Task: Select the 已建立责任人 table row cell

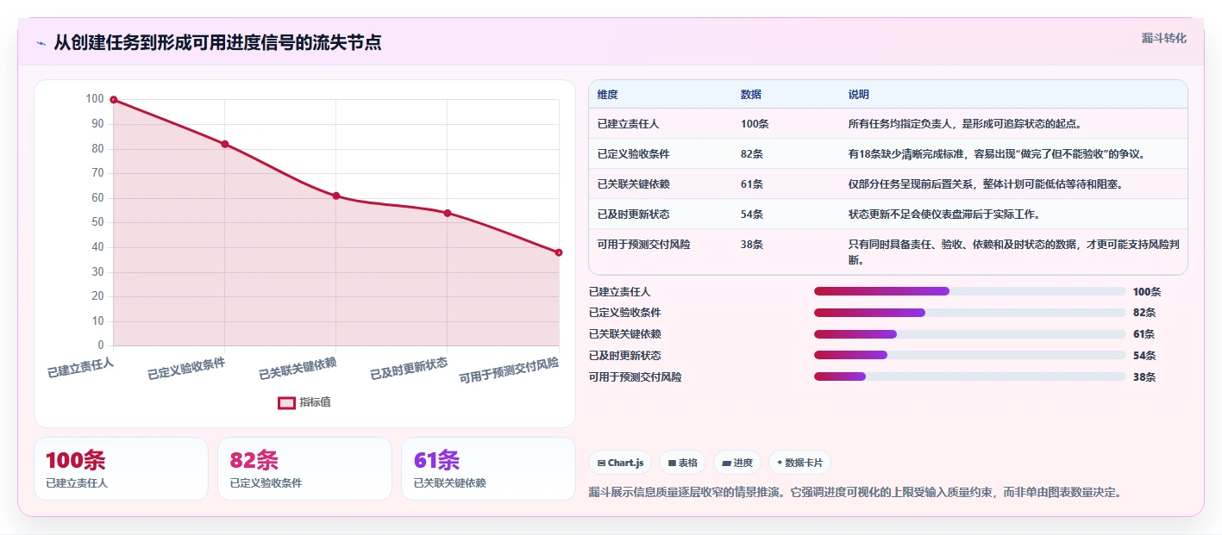Action: (661, 124)
